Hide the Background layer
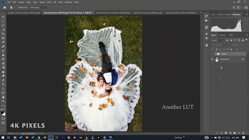This screenshot has width=249, height=140. coord(212,59)
